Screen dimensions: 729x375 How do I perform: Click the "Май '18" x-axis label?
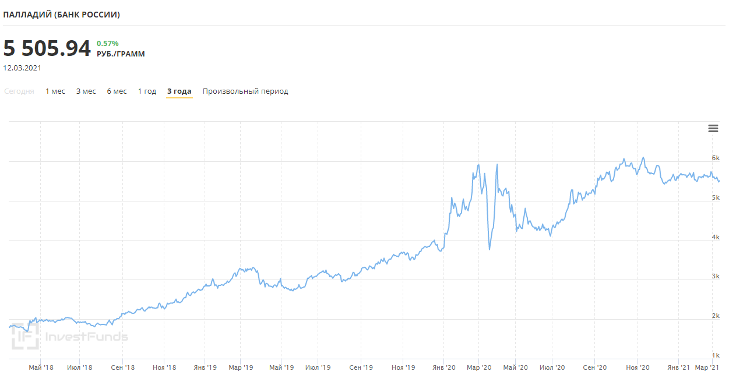(41, 367)
